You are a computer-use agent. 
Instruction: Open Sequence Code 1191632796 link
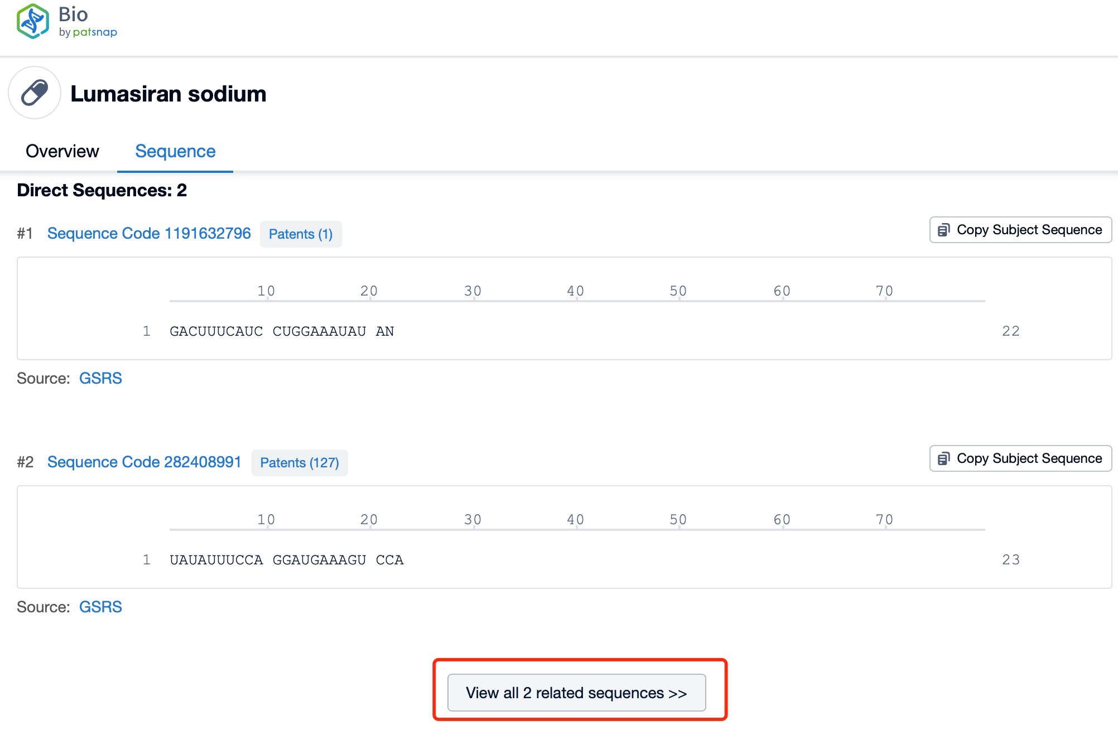(149, 233)
